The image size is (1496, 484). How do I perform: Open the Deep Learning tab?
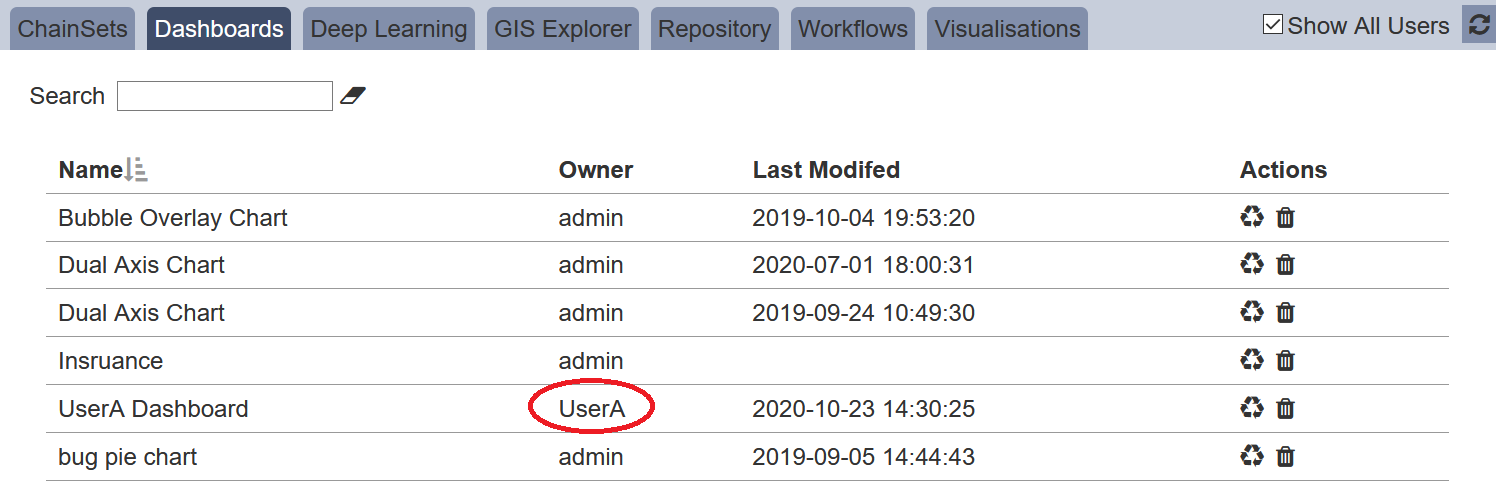pyautogui.click(x=389, y=29)
